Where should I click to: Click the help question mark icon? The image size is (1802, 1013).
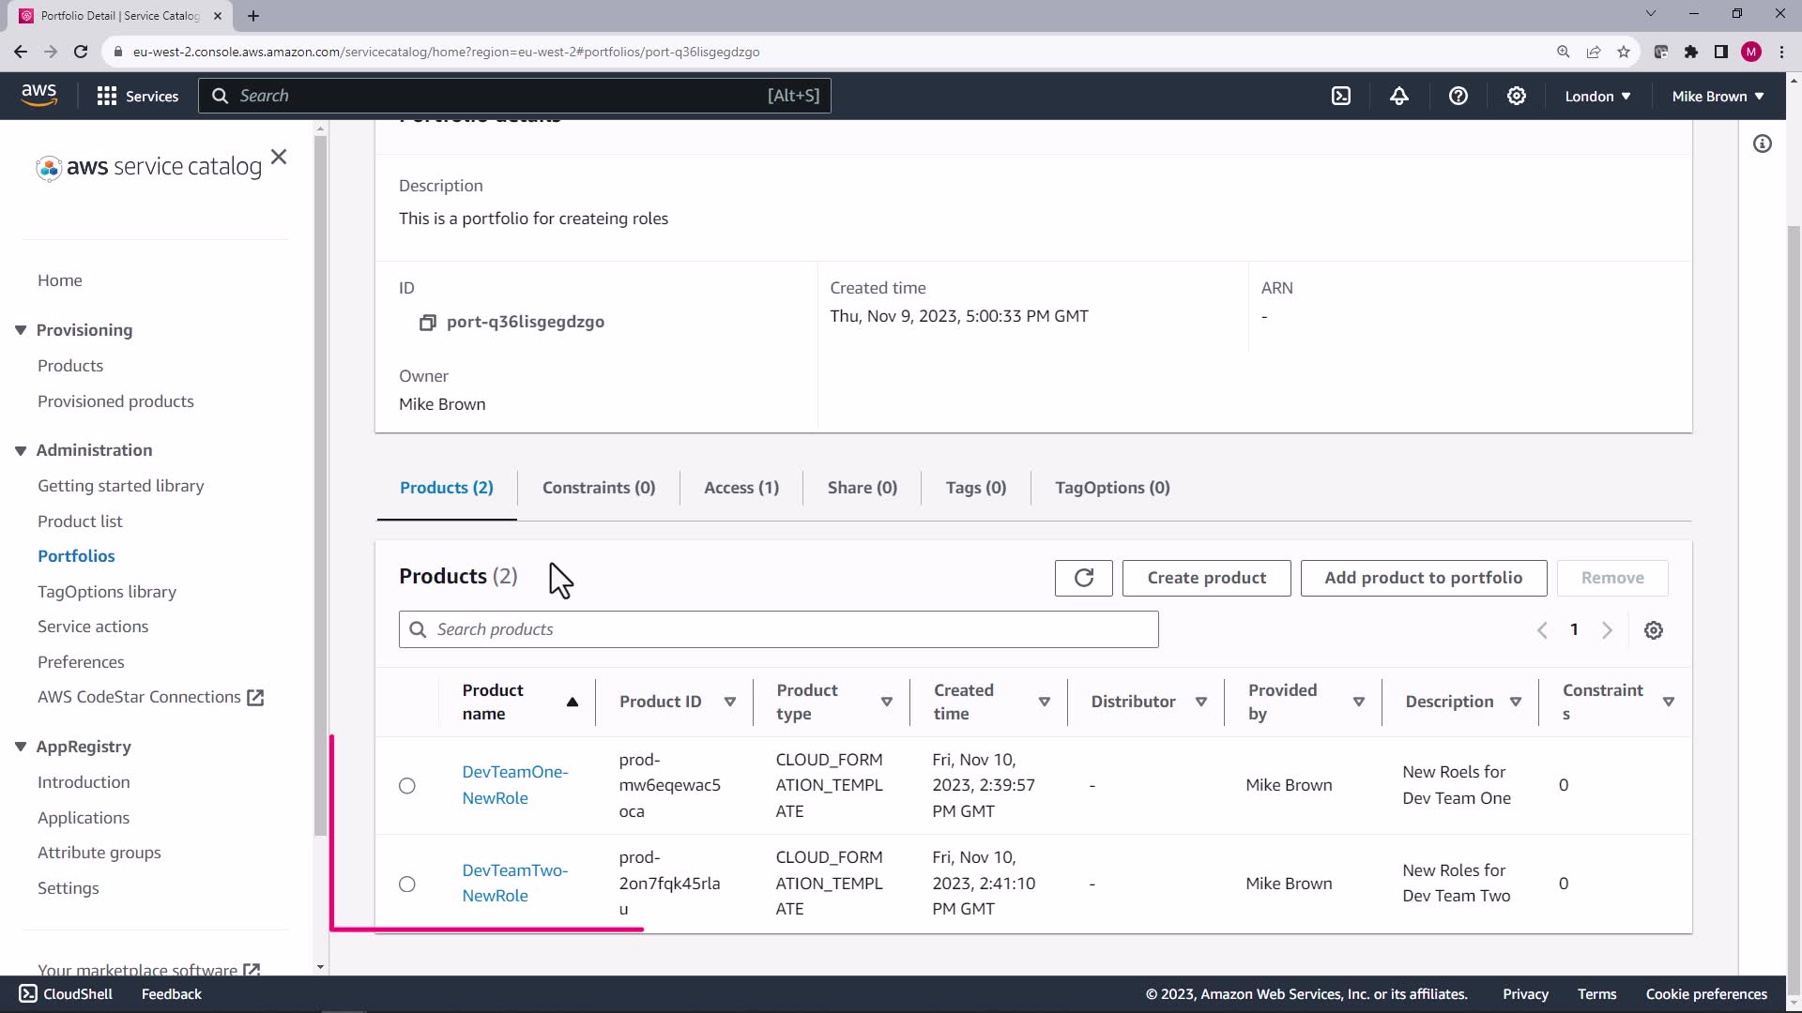[1458, 96]
